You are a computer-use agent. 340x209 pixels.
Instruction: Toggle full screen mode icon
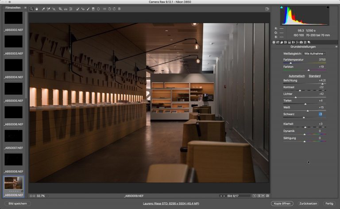267,9
